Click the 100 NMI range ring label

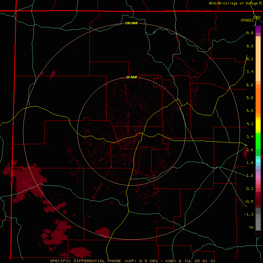pos(131,23)
